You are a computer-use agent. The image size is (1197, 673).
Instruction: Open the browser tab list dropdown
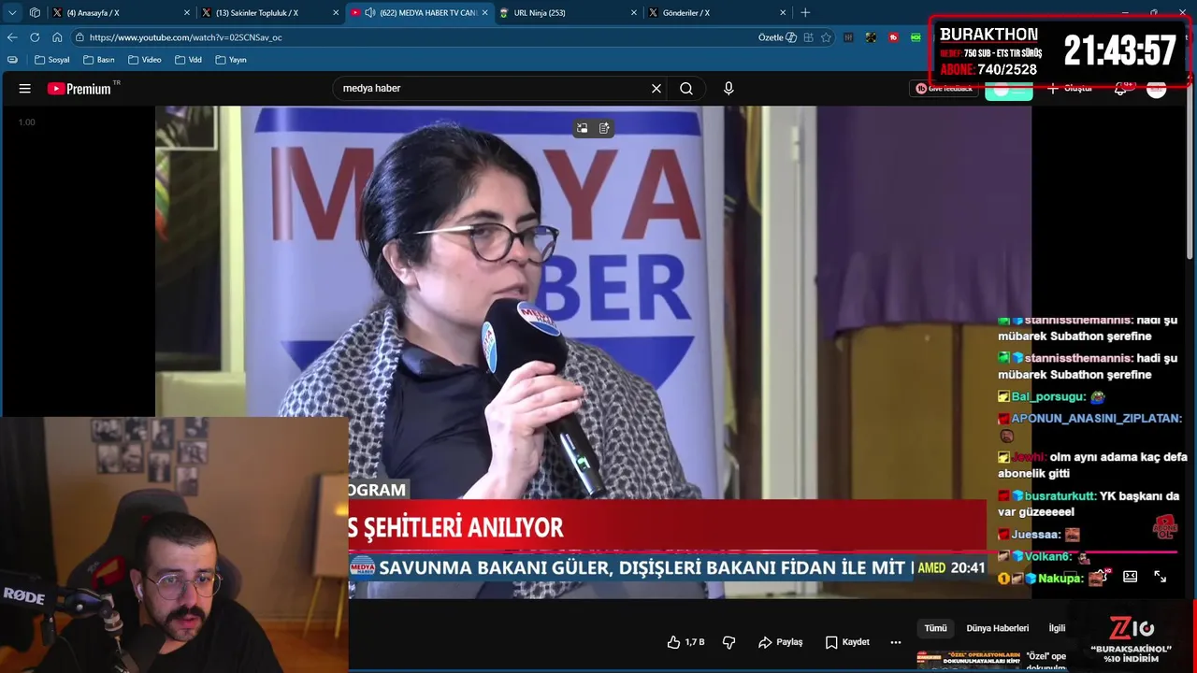[12, 13]
